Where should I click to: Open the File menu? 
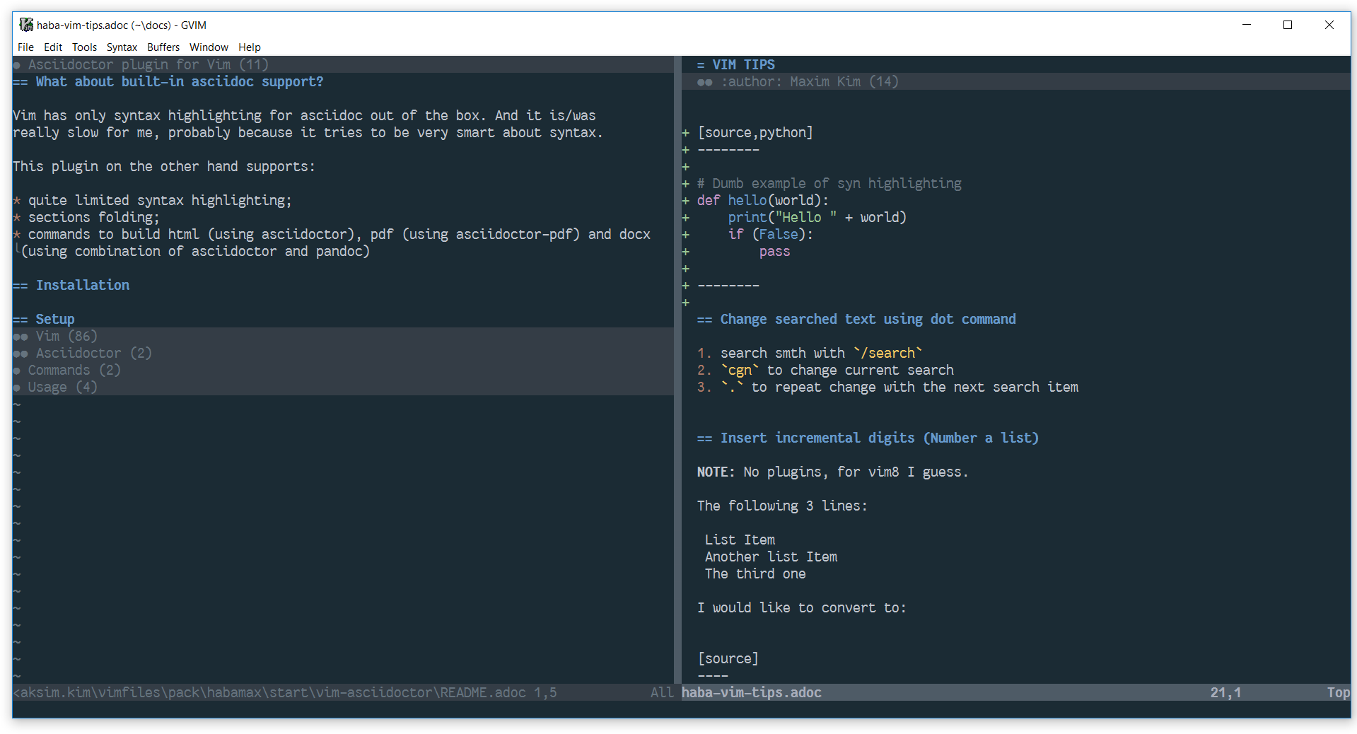(x=25, y=47)
